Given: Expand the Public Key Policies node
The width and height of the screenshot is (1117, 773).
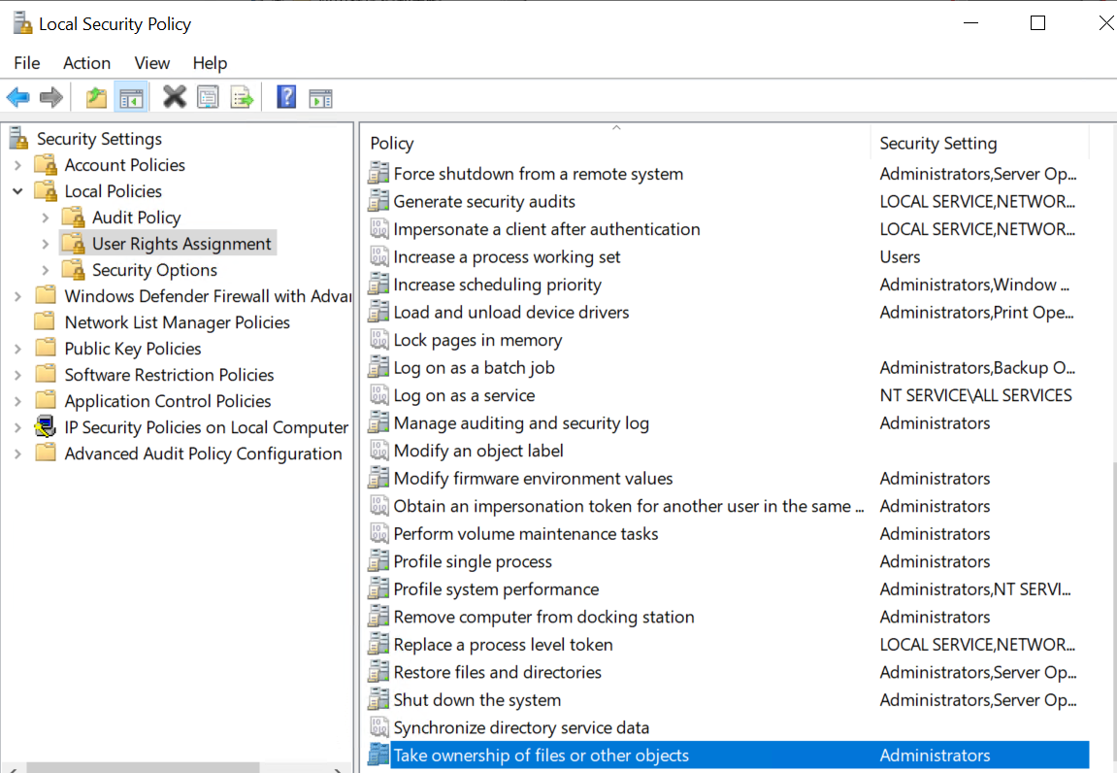Looking at the screenshot, I should click(17, 349).
